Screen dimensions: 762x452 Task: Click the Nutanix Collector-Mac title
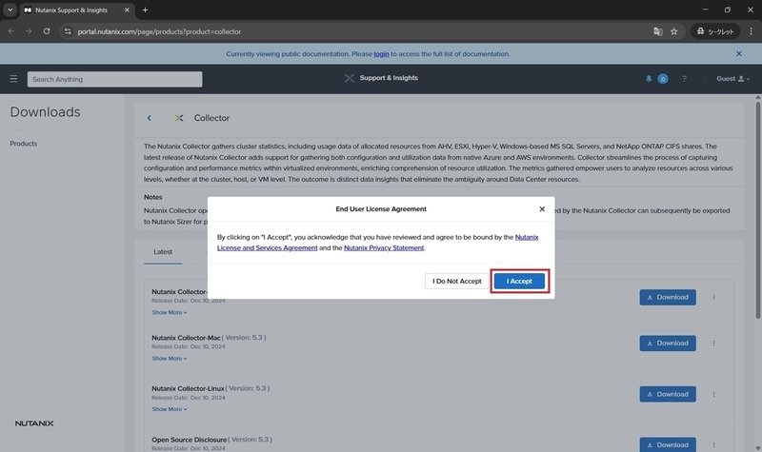(186, 338)
